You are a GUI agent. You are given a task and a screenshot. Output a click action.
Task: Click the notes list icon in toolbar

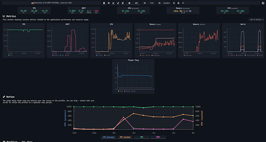[123, 3]
